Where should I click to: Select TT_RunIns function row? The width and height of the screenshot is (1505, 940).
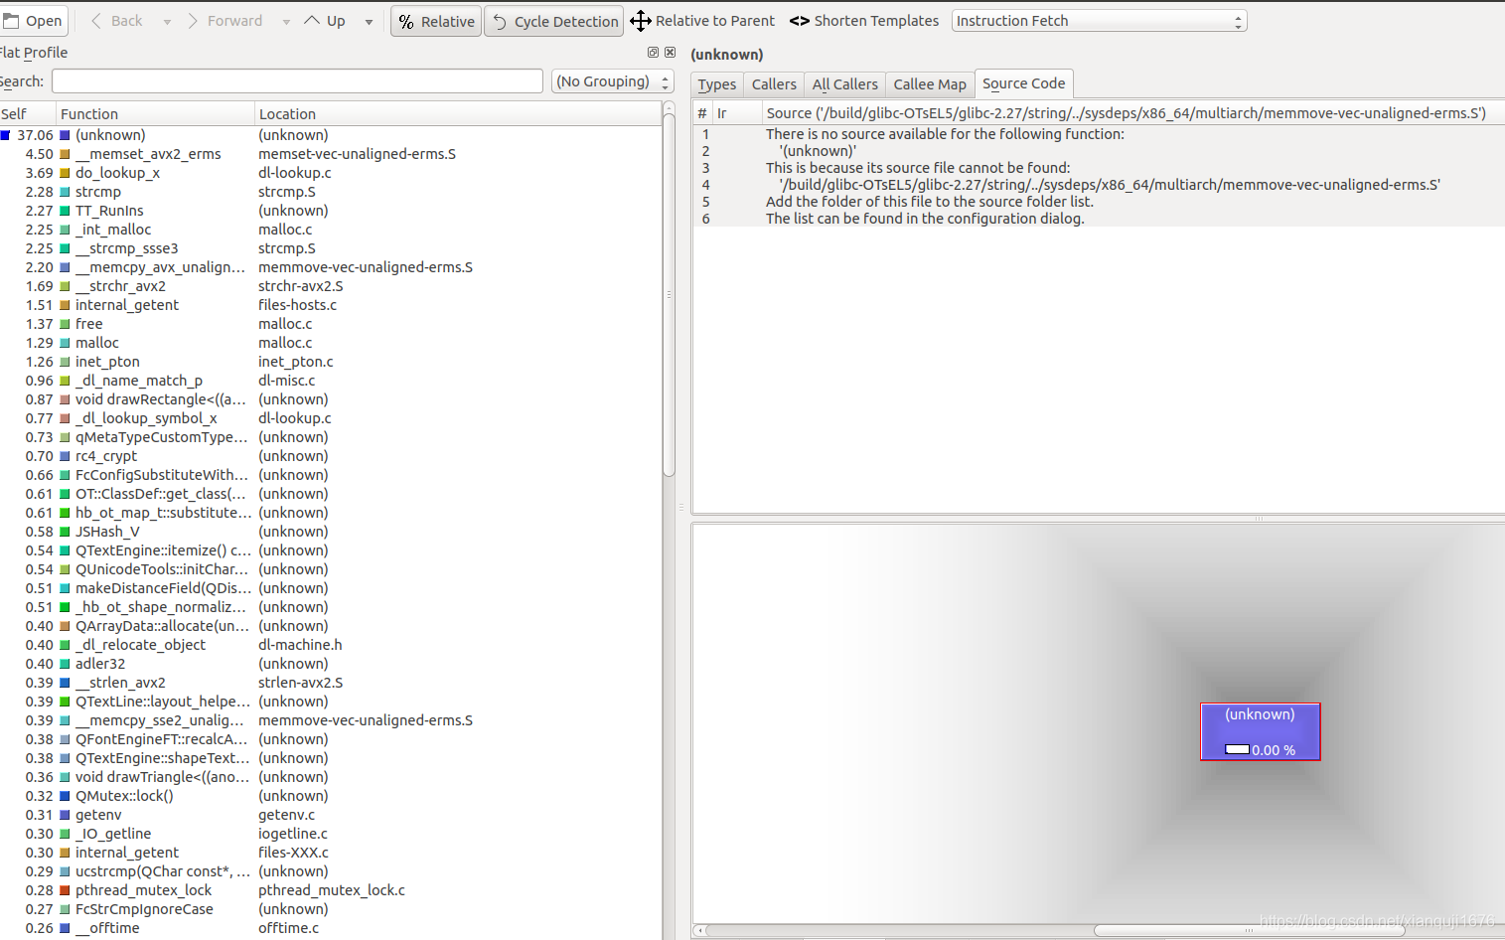(330, 211)
